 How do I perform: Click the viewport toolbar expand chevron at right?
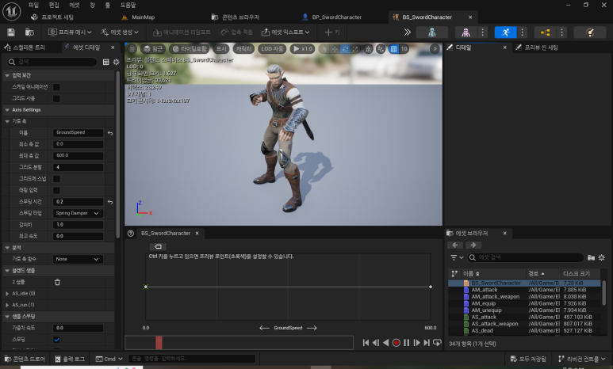click(435, 49)
